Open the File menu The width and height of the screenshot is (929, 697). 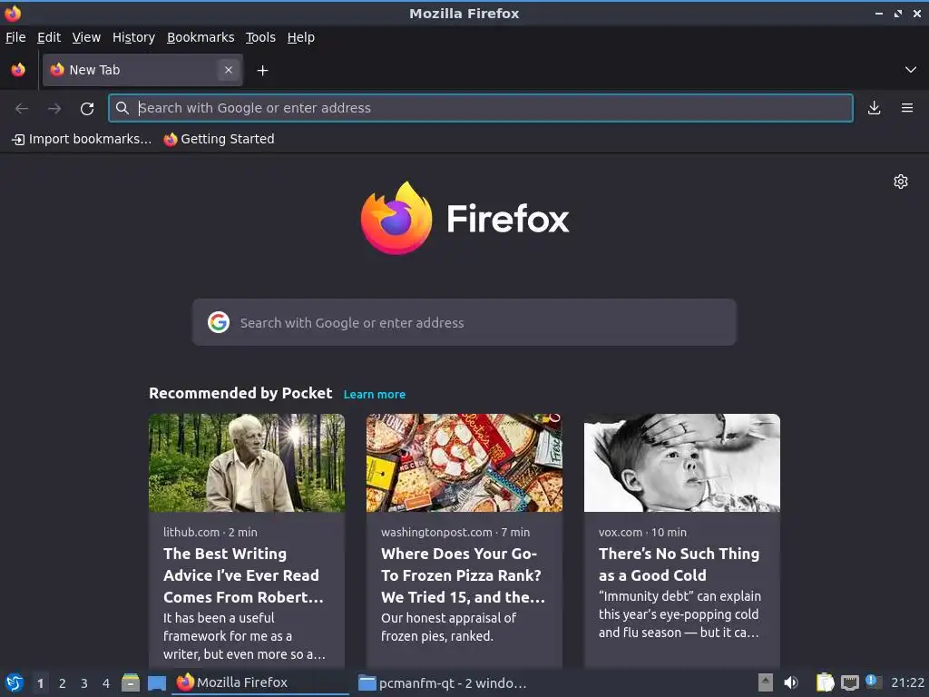pyautogui.click(x=15, y=37)
